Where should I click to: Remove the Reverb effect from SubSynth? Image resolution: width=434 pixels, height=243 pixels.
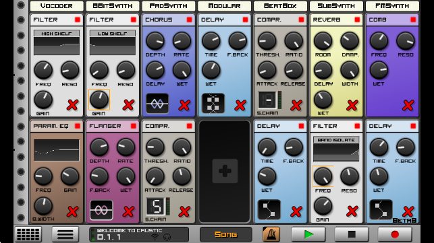(x=352, y=105)
